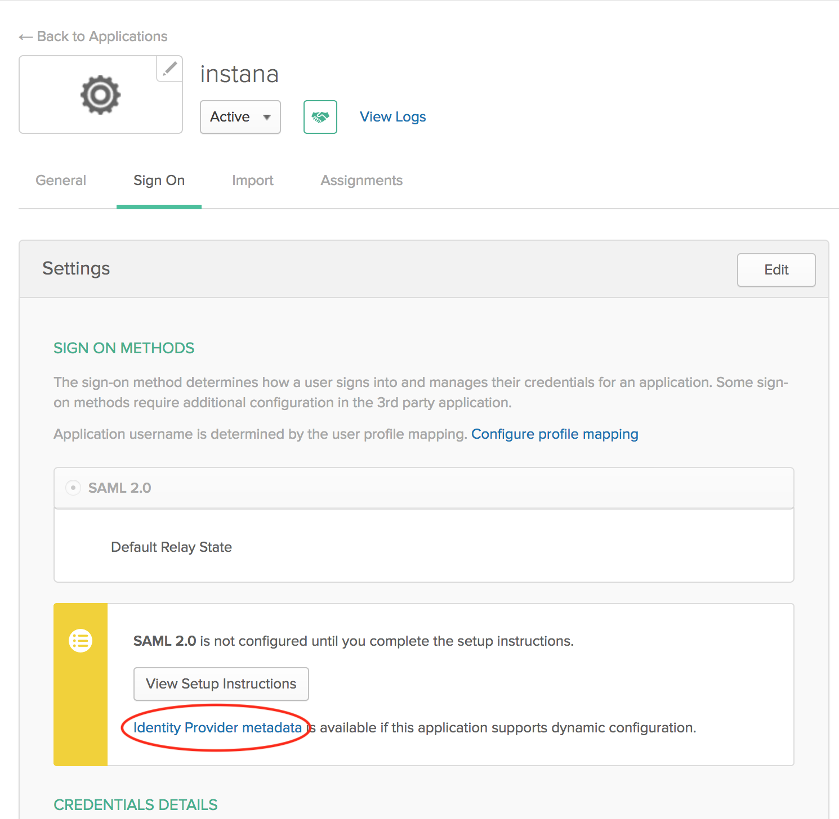Click the gear application logo thumbnail

coord(101,94)
